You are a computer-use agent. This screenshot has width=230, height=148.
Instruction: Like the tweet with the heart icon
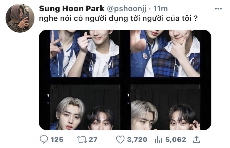pos(120,139)
